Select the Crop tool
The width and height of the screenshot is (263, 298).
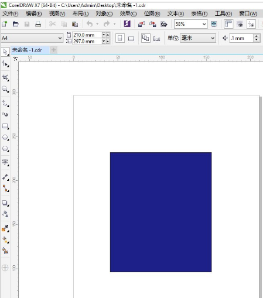pos(5,78)
